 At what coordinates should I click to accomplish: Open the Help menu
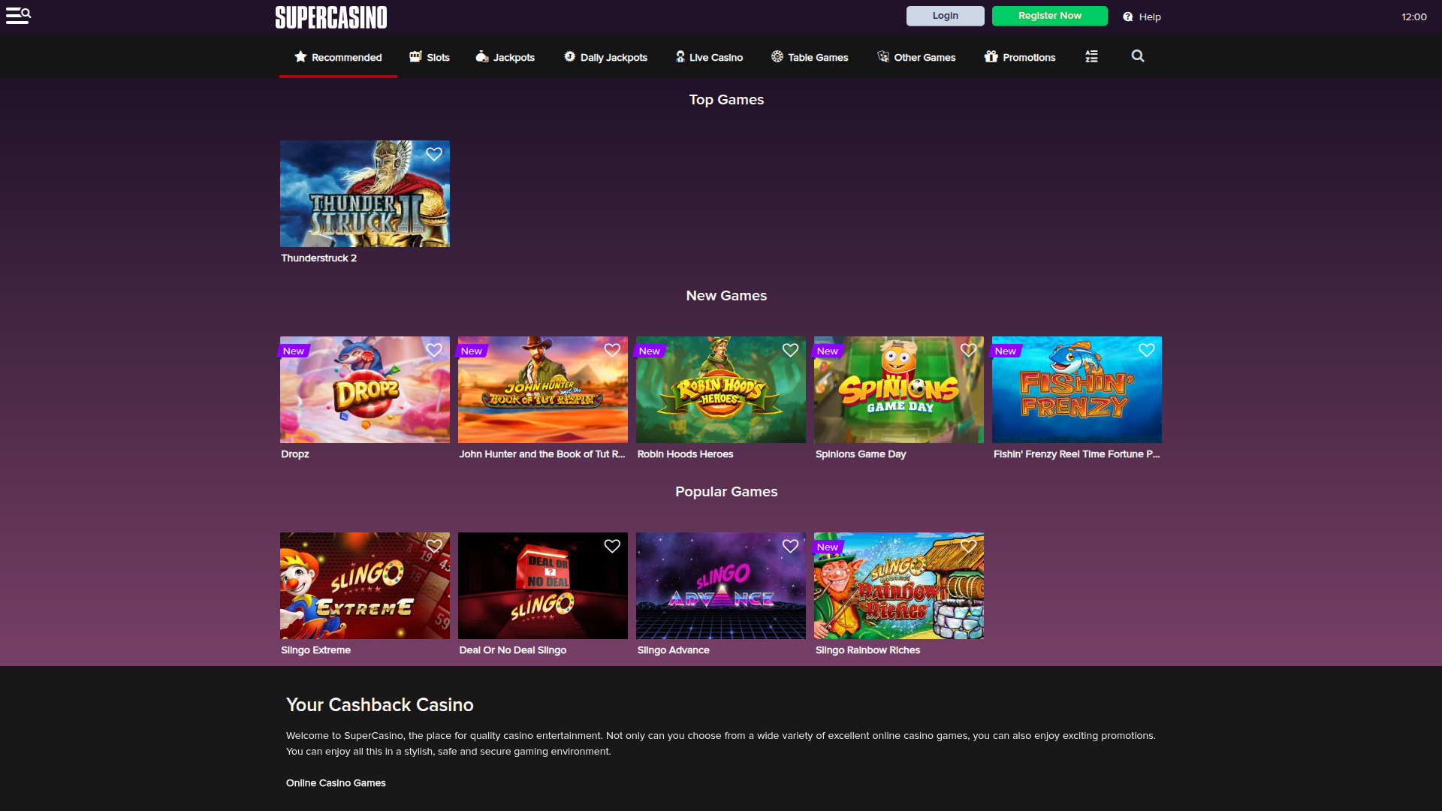click(1141, 16)
